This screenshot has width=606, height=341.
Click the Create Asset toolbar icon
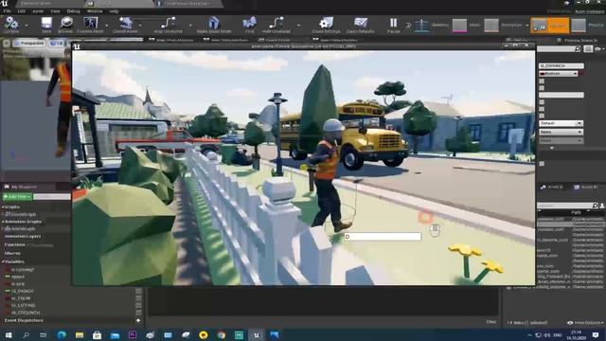(125, 24)
